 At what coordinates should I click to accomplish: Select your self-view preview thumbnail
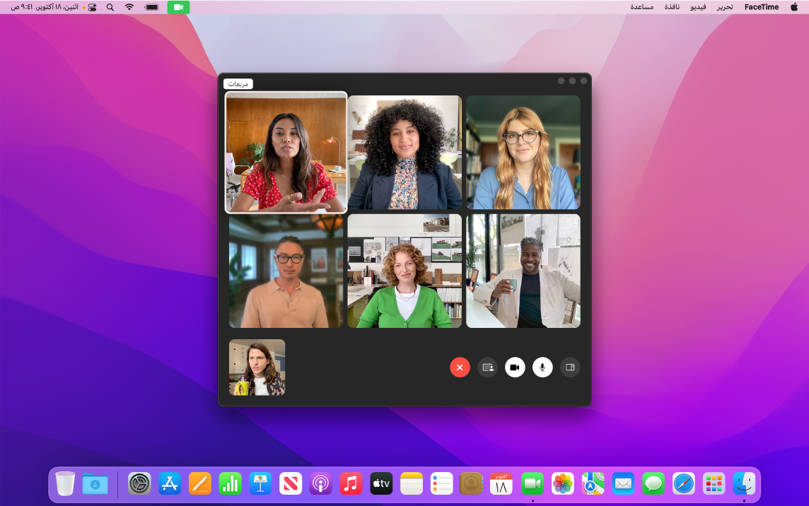[x=257, y=367]
